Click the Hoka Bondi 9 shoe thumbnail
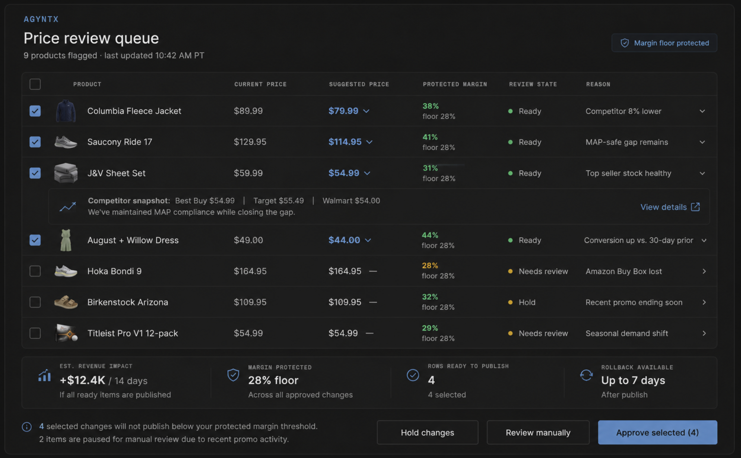 pos(66,271)
